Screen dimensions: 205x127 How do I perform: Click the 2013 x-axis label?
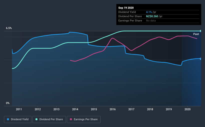click(x=56, y=109)
